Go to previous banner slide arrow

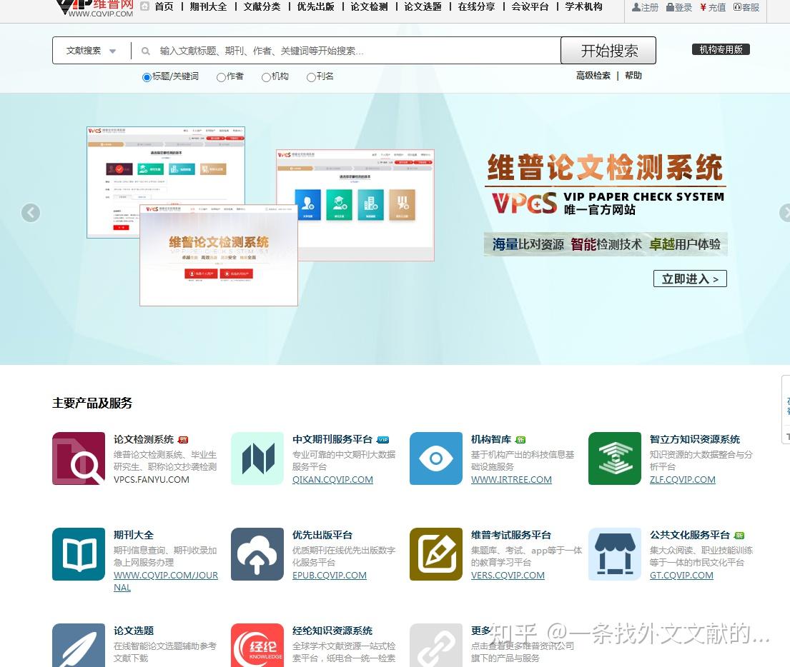31,213
